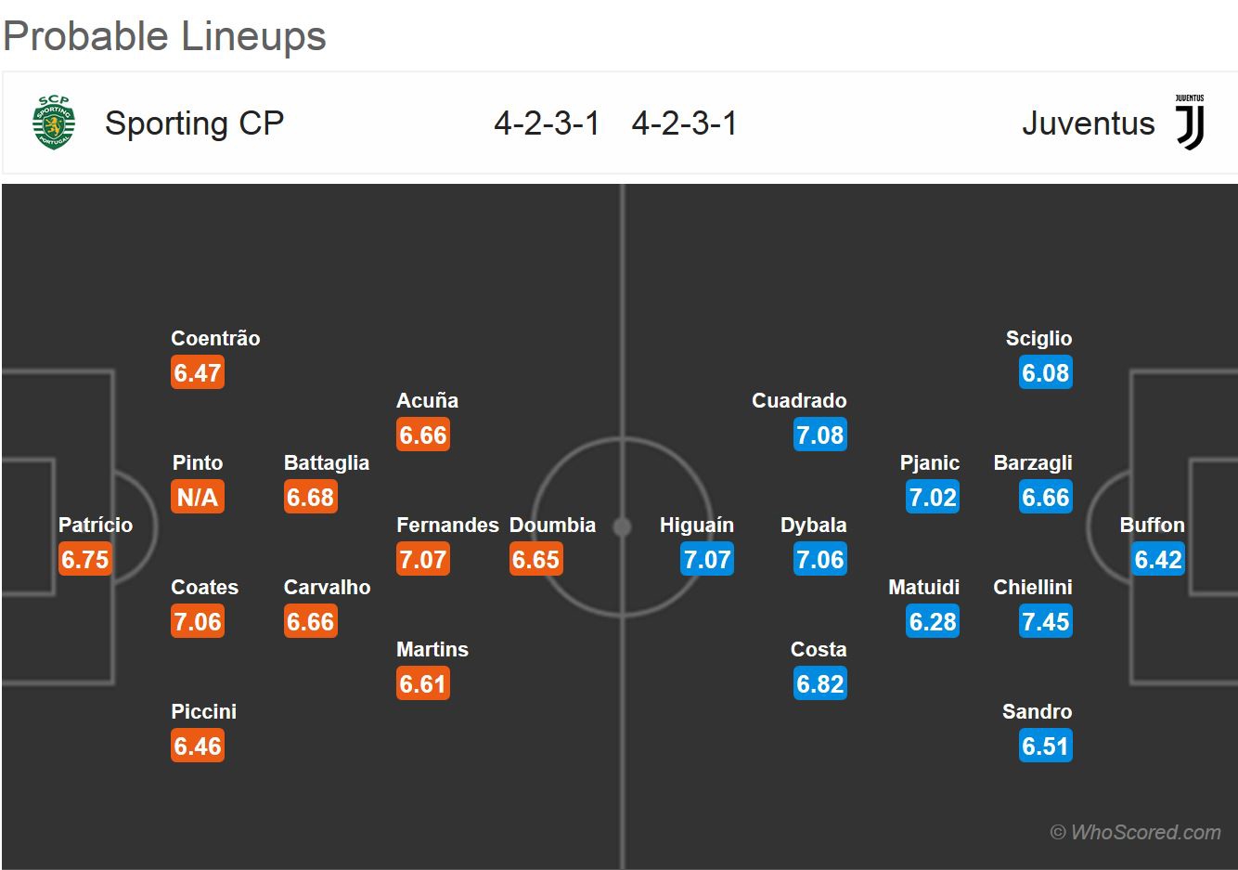Open the Sporting CP team name
Image resolution: width=1238 pixels, height=870 pixels.
(194, 123)
